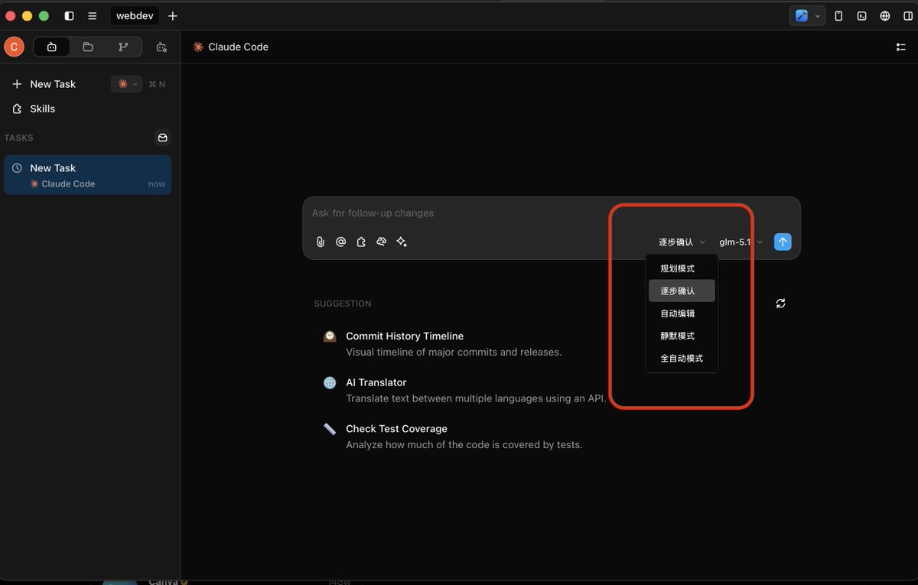This screenshot has height=585, width=918.
Task: Add a new workspace tab with plus
Action: tap(173, 15)
